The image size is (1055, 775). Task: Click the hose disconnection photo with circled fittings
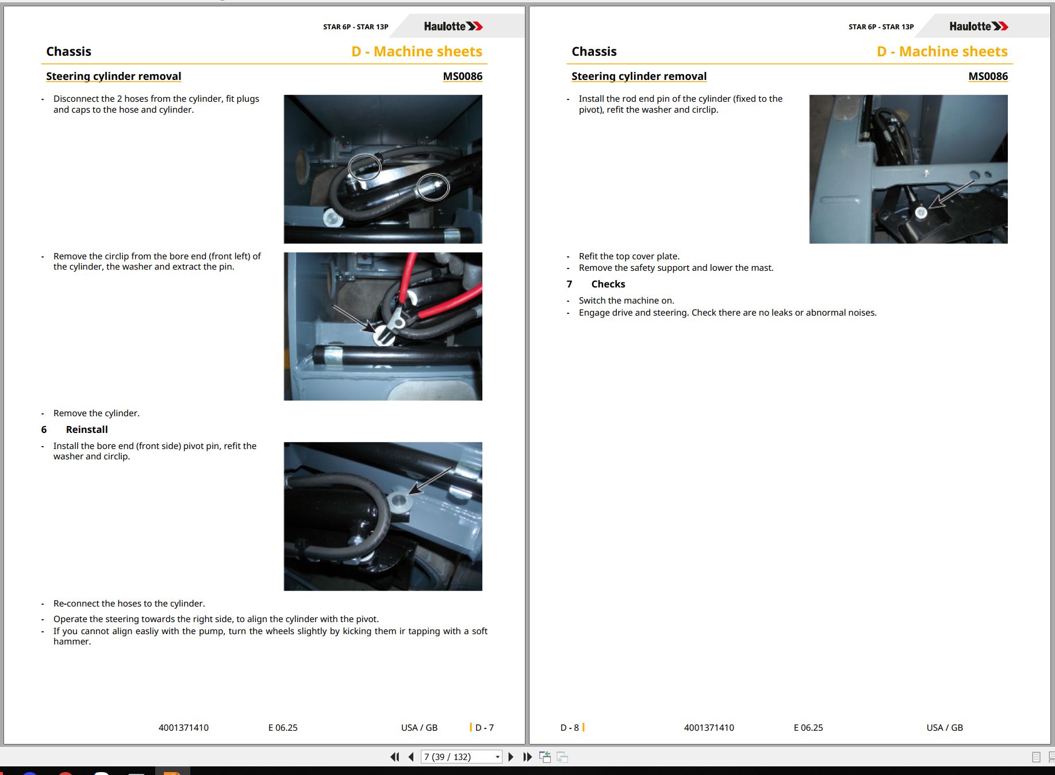(383, 169)
